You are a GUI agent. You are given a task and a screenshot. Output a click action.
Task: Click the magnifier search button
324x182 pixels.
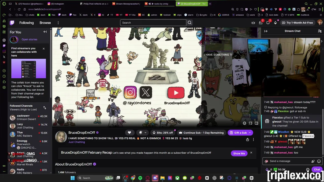190,23
